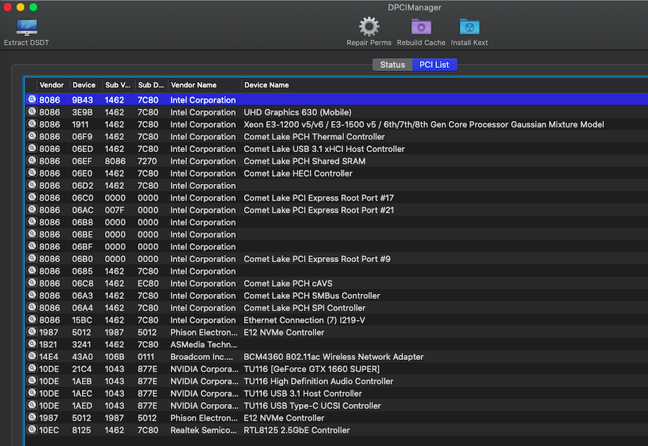The height and width of the screenshot is (446, 648).
Task: Launch the Install Kext folder icon
Action: [x=469, y=27]
